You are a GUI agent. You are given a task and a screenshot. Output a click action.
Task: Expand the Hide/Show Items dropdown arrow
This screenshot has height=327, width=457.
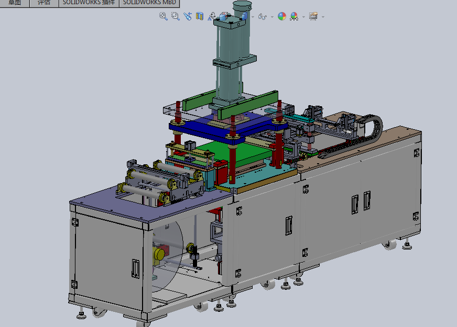(272, 17)
